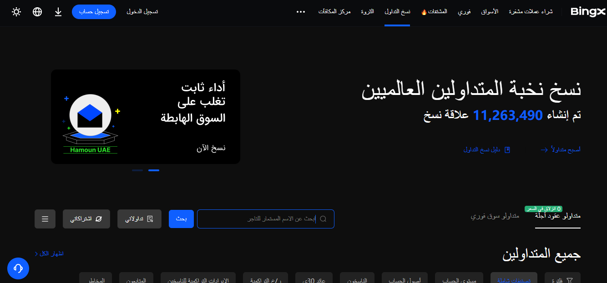The height and width of the screenshot is (283, 607).
Task: Click the Hamoun UAE banner card
Action: tap(146, 117)
